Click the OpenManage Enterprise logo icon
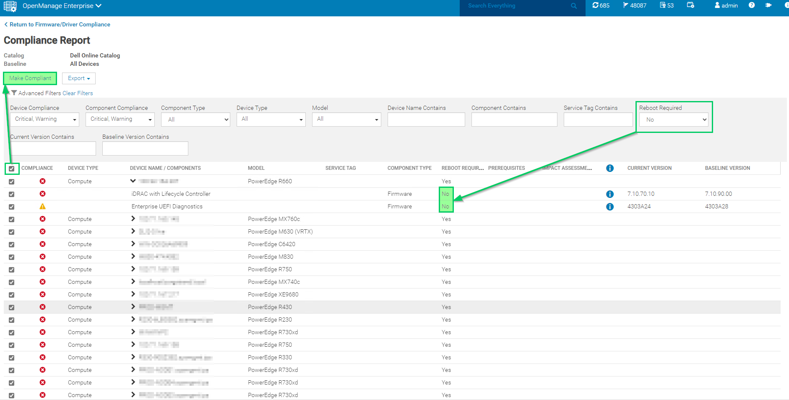Viewport: 789px width, 400px height. coord(10,6)
